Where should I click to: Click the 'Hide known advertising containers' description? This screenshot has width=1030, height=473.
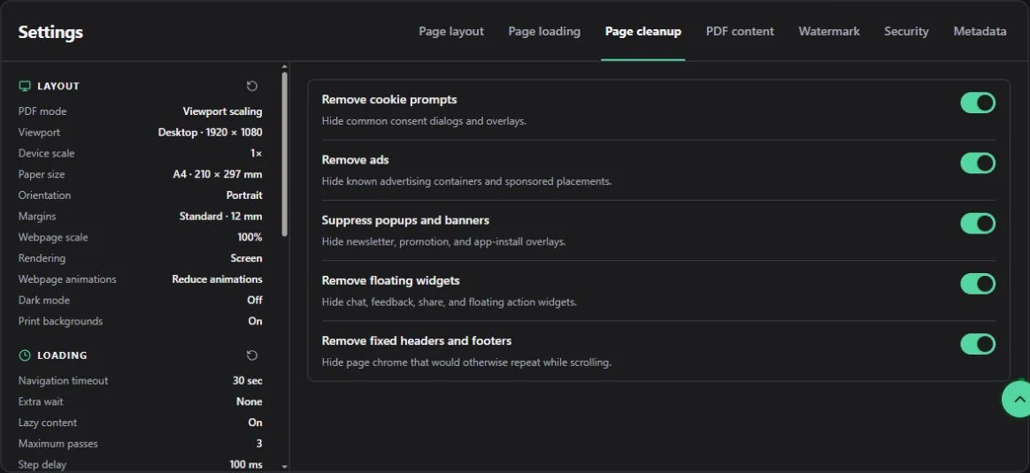(x=466, y=182)
